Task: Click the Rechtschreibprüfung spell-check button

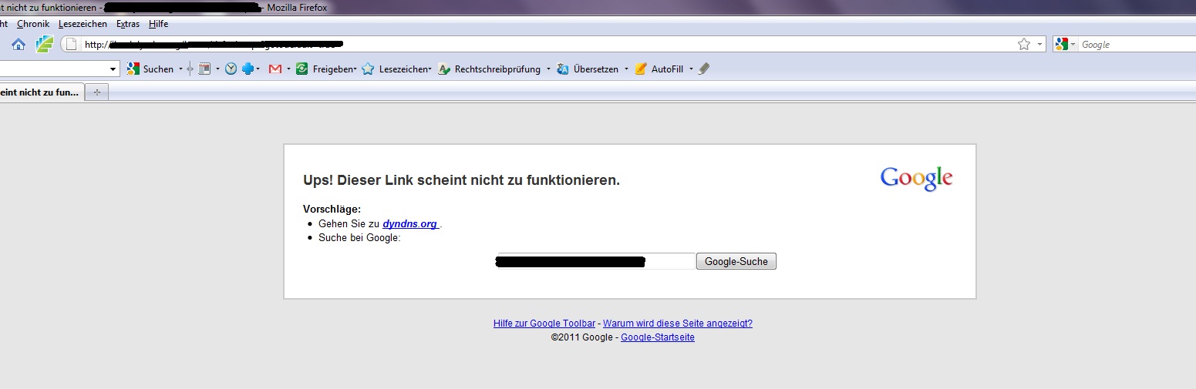Action: click(489, 69)
